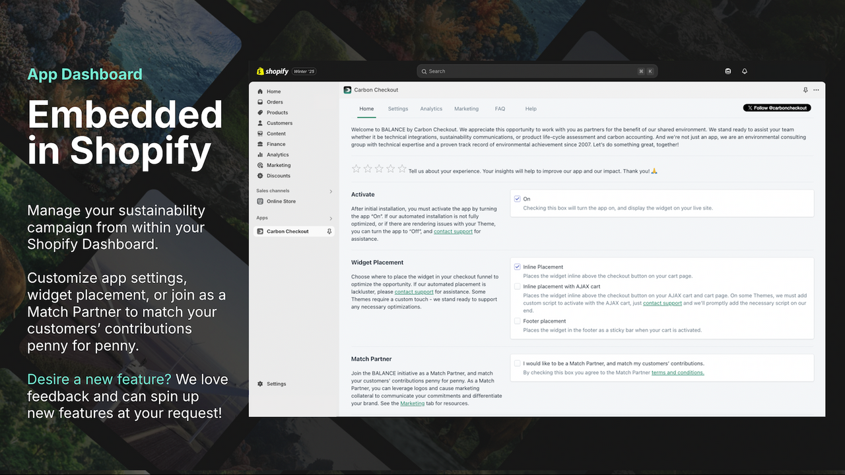Open Orders from the sidebar

click(x=275, y=102)
